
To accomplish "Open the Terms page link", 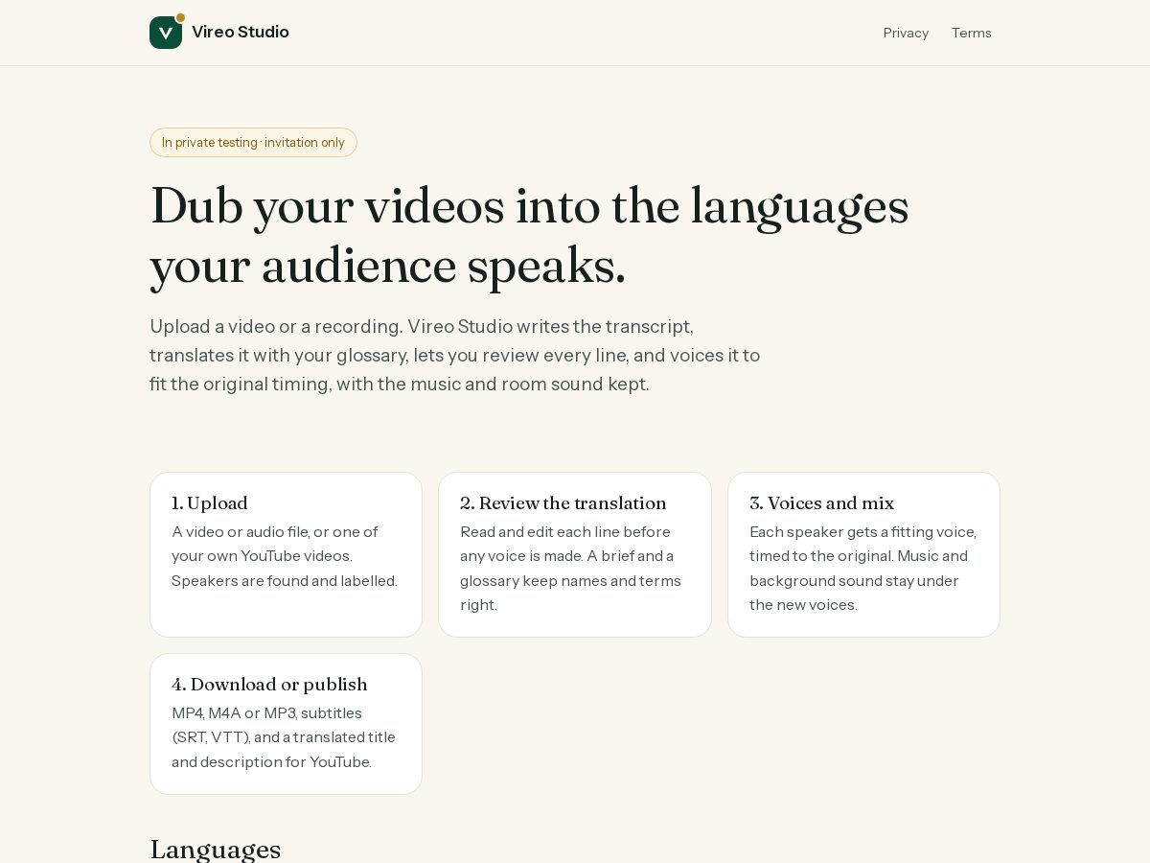I will click(x=971, y=33).
